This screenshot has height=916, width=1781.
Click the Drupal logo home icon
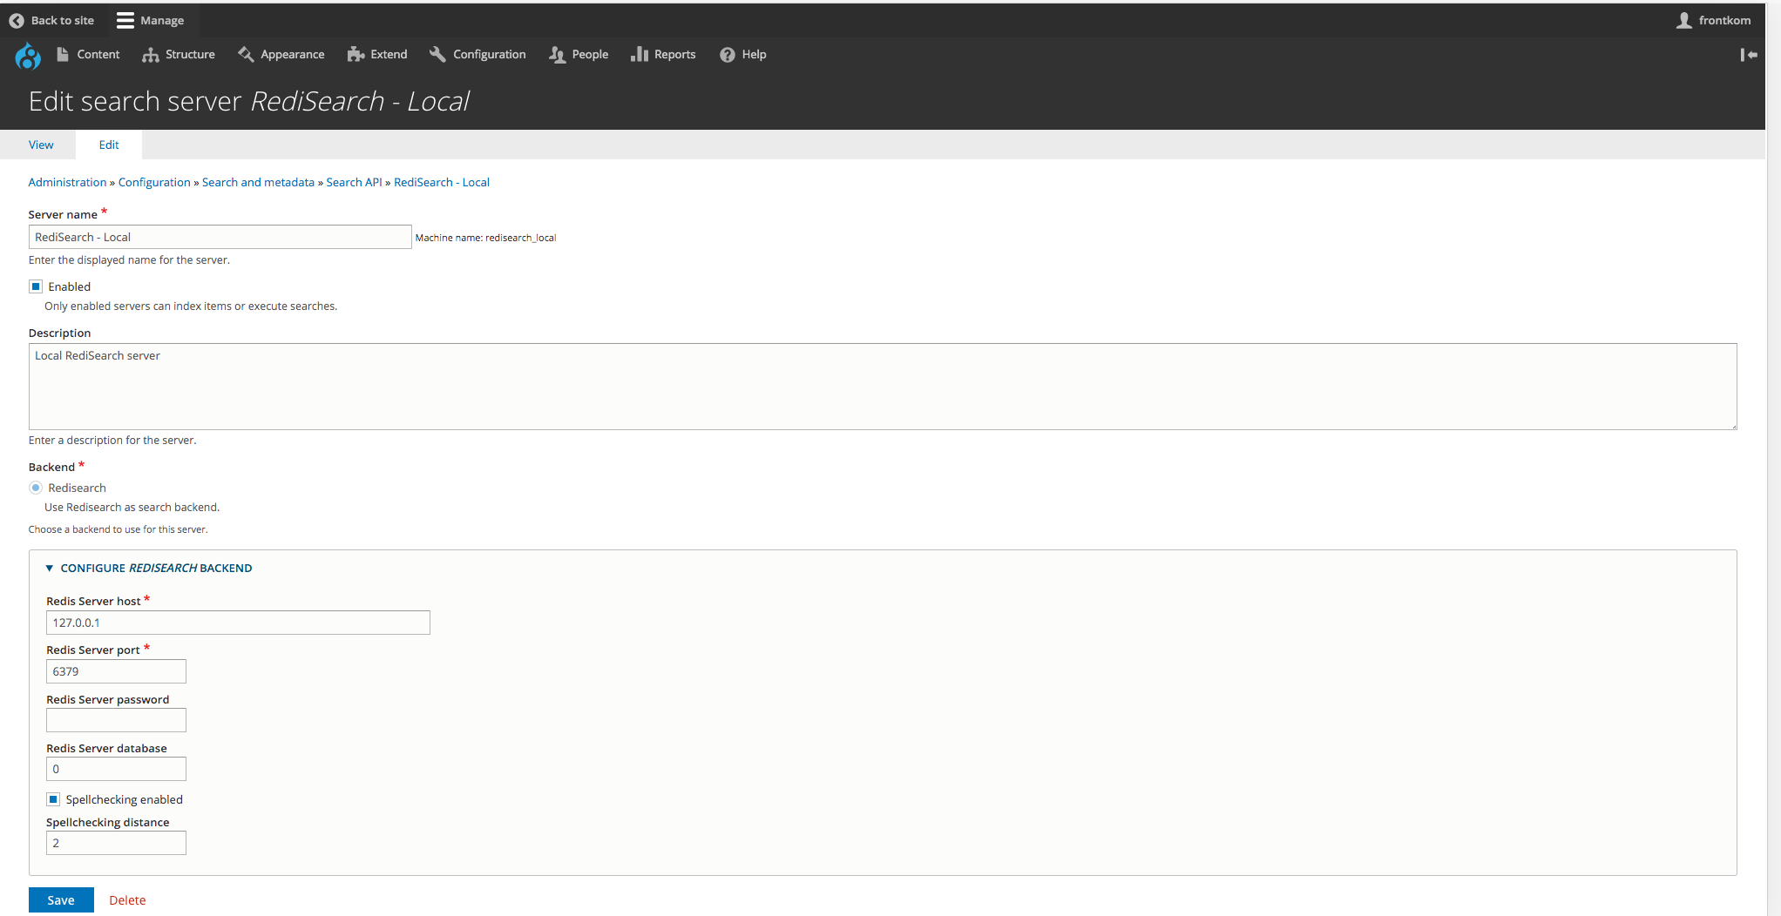28,56
